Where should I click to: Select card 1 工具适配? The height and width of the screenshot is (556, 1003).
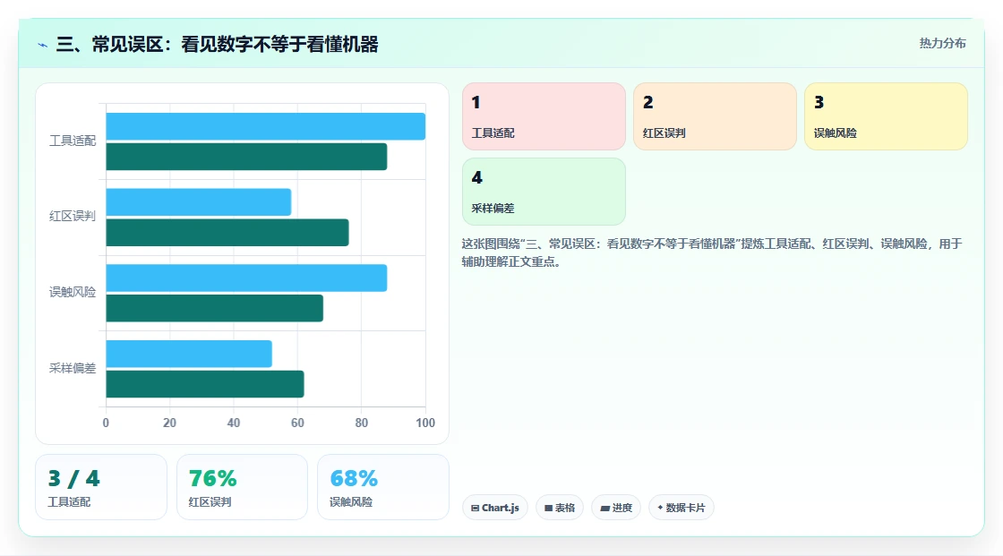(x=544, y=116)
